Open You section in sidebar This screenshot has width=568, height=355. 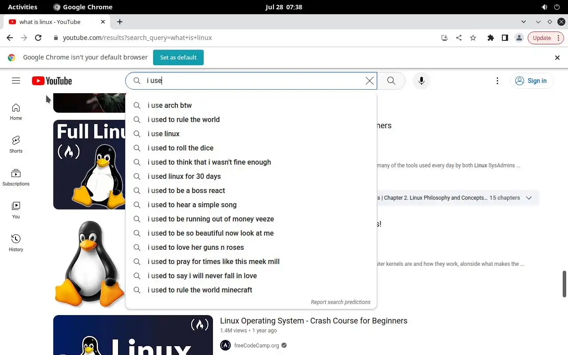point(16,210)
